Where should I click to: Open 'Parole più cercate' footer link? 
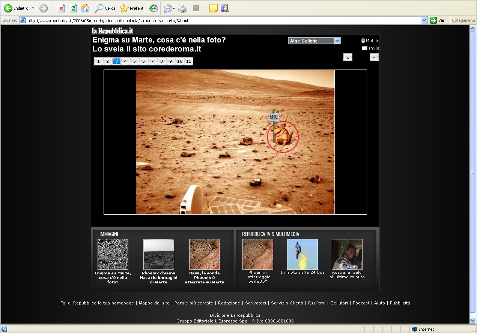pyautogui.click(x=194, y=303)
